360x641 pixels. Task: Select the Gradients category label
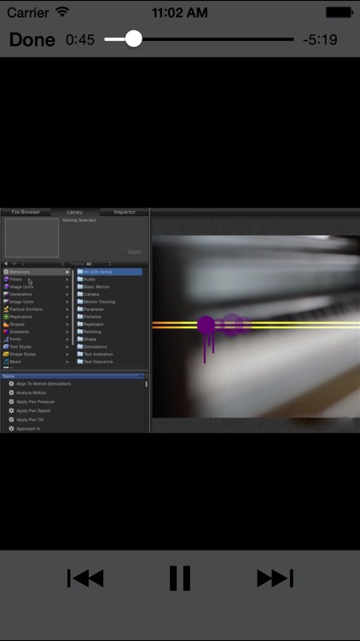19,332
